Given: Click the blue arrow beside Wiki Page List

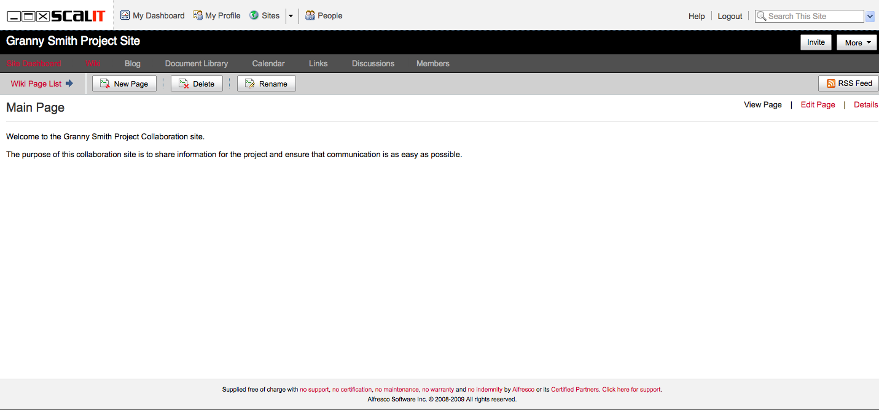Looking at the screenshot, I should pyautogui.click(x=69, y=83).
